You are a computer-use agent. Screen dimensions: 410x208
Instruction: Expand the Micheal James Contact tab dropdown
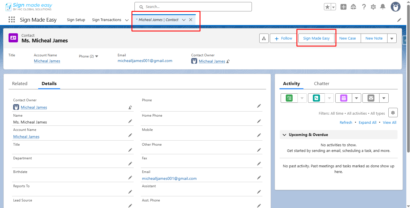click(x=184, y=20)
